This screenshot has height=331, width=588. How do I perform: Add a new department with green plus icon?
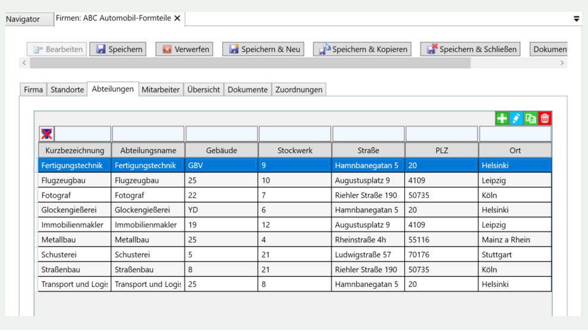click(x=502, y=118)
